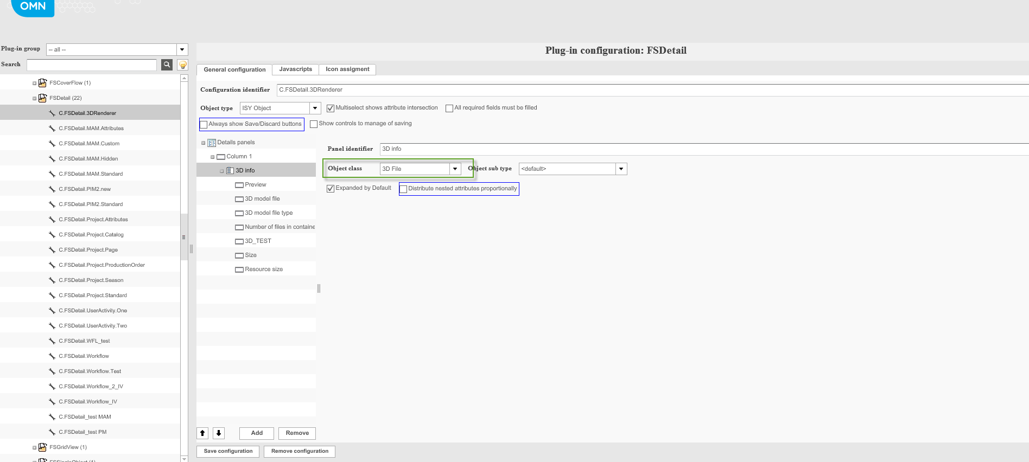Click wrench icon of C.FSDetail.MAM.Hidden
This screenshot has height=462, width=1029.
point(52,159)
